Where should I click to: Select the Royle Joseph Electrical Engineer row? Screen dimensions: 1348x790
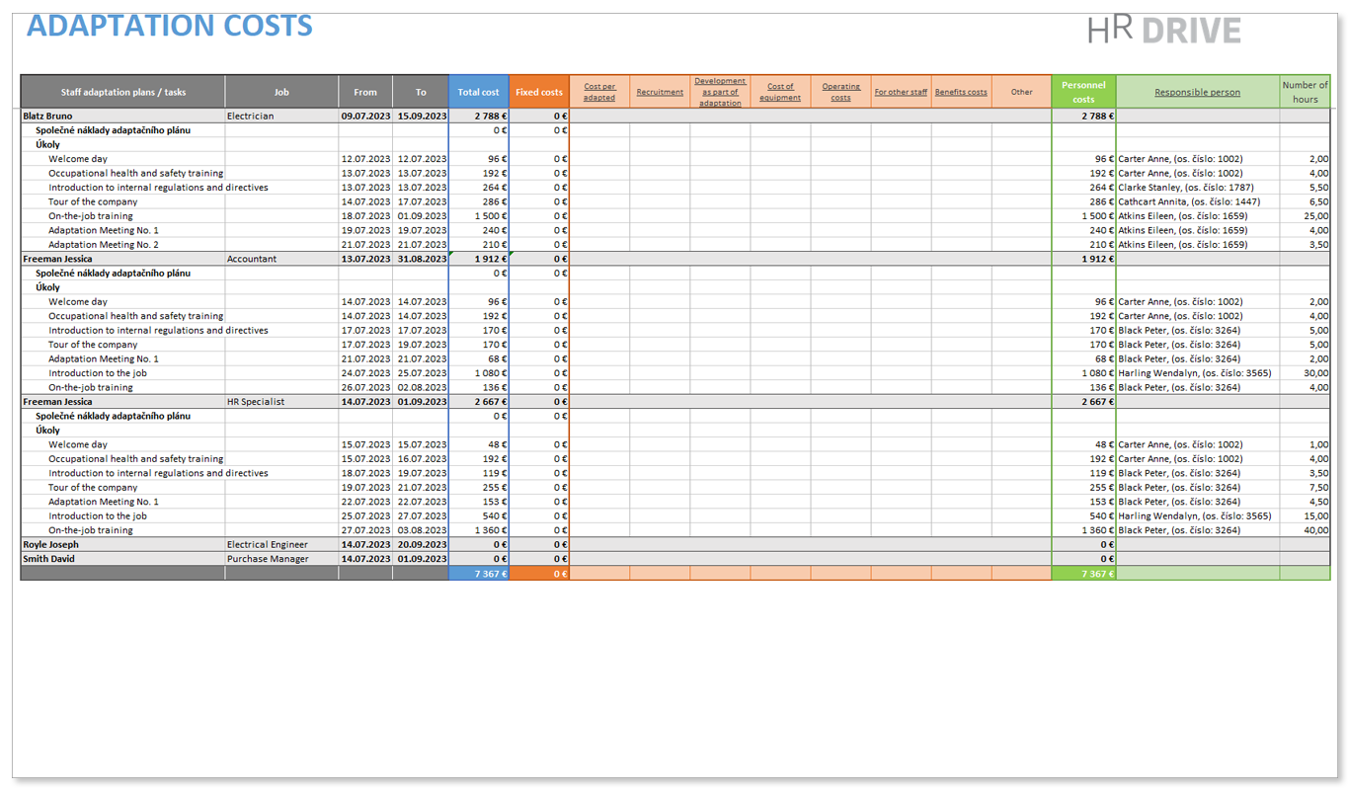59,544
